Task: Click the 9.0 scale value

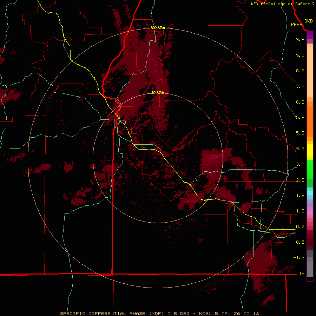Action: (300, 55)
